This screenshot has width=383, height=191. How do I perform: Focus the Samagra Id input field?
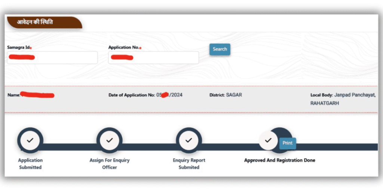52,57
